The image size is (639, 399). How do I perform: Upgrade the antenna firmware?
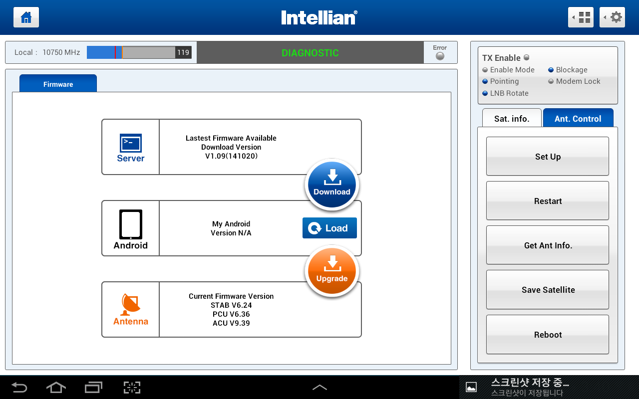coord(332,272)
